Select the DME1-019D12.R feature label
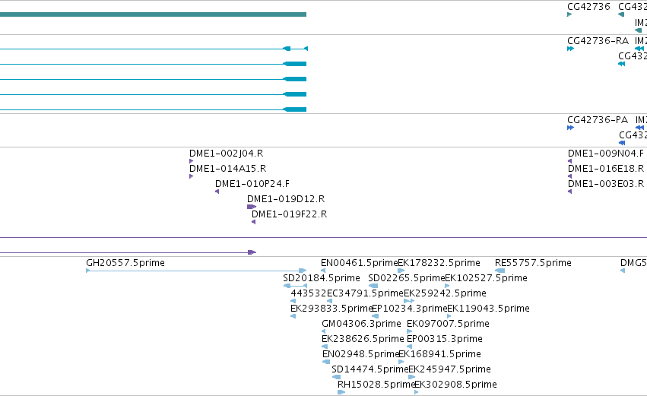 pyautogui.click(x=286, y=199)
